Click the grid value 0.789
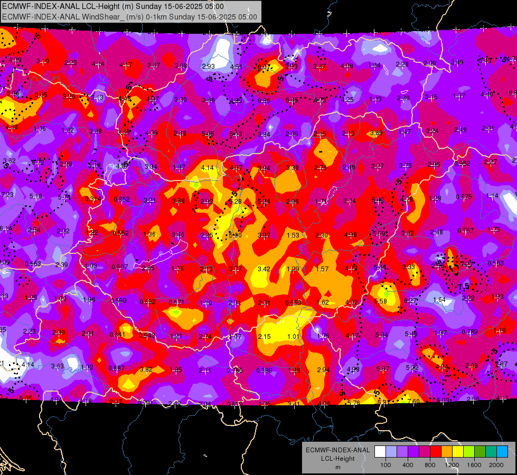 (x=469, y=331)
